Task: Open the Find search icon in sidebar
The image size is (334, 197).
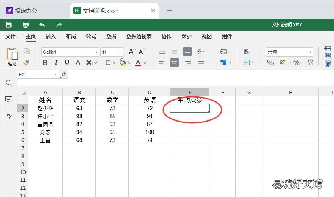Action: [9, 83]
